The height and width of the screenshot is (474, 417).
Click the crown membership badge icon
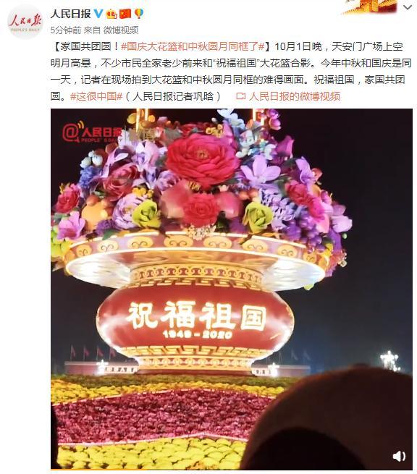pos(112,14)
